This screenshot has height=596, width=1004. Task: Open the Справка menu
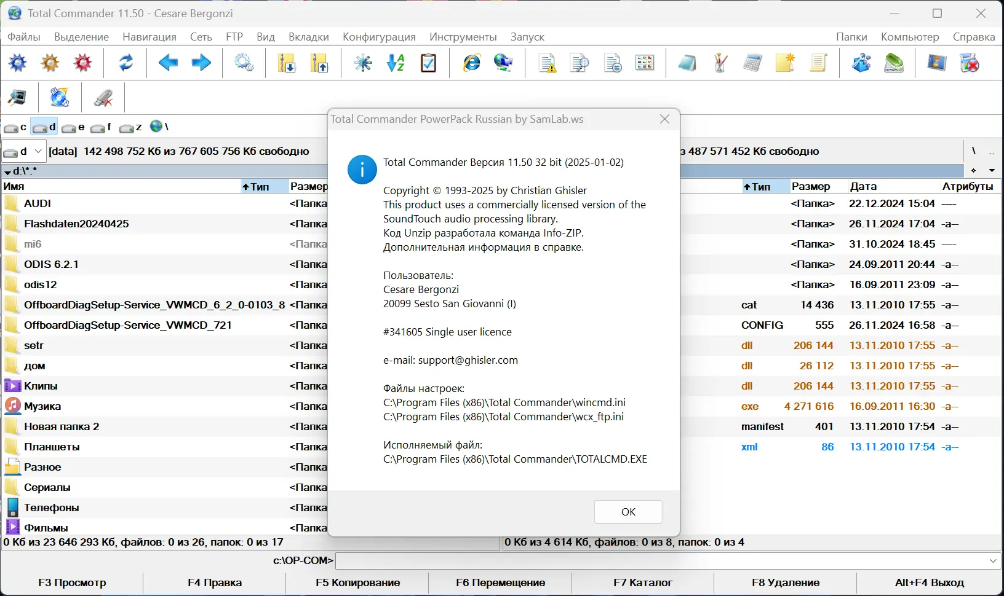pos(974,37)
